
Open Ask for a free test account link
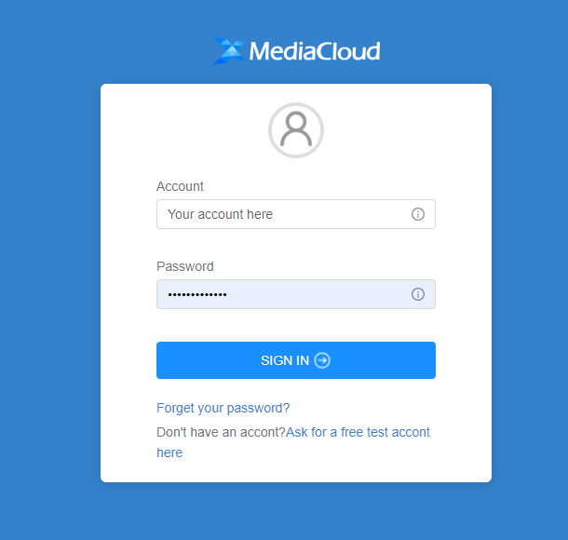pyautogui.click(x=358, y=432)
